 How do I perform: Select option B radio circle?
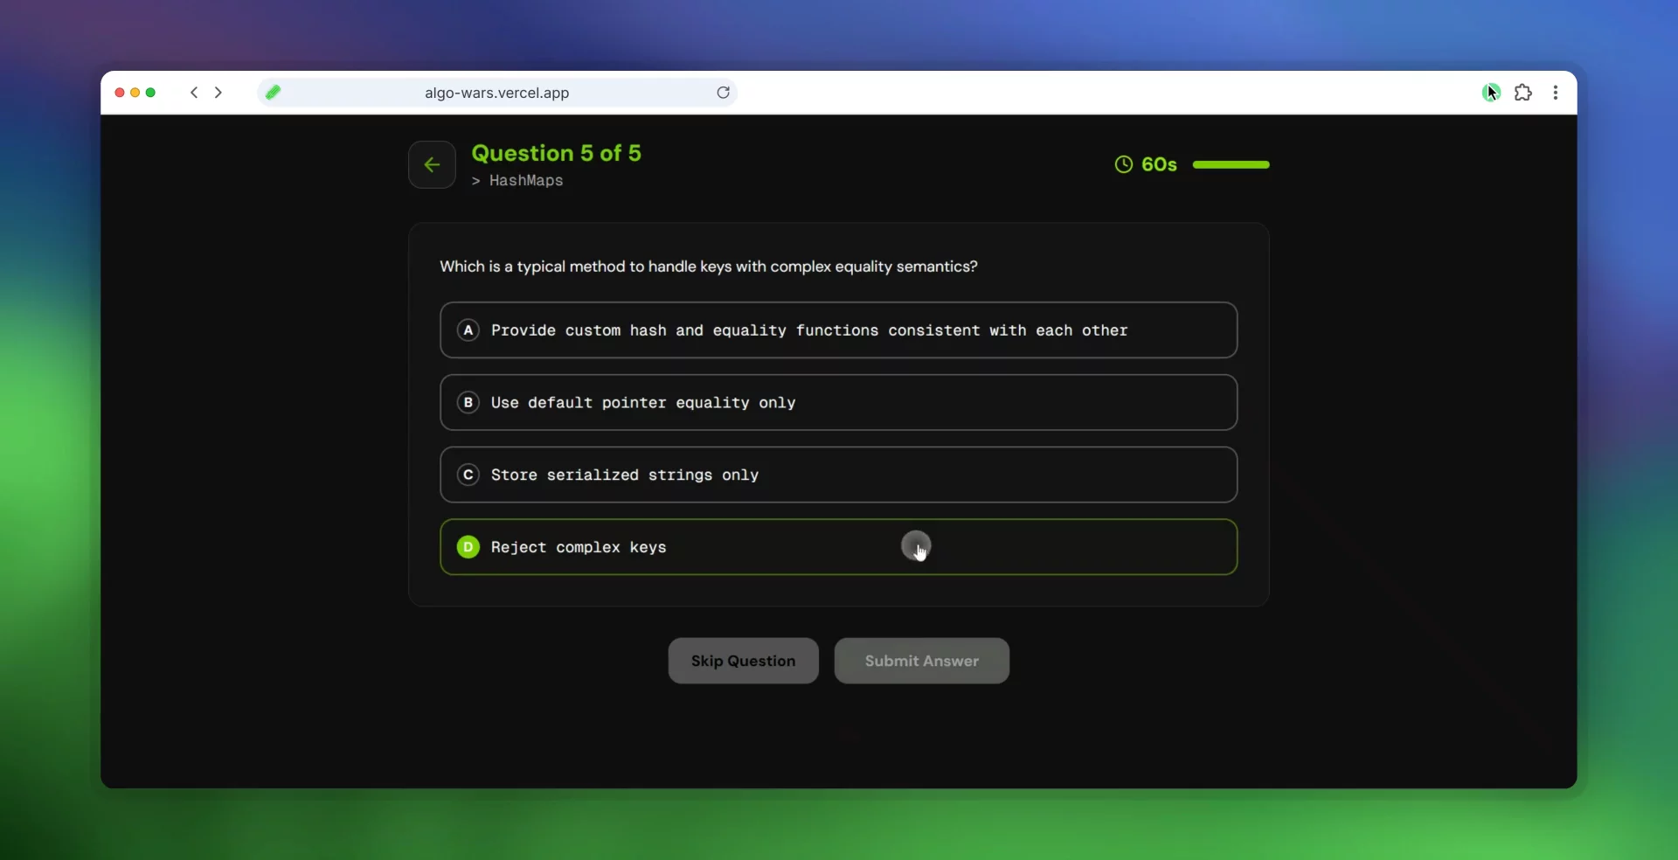(x=468, y=403)
